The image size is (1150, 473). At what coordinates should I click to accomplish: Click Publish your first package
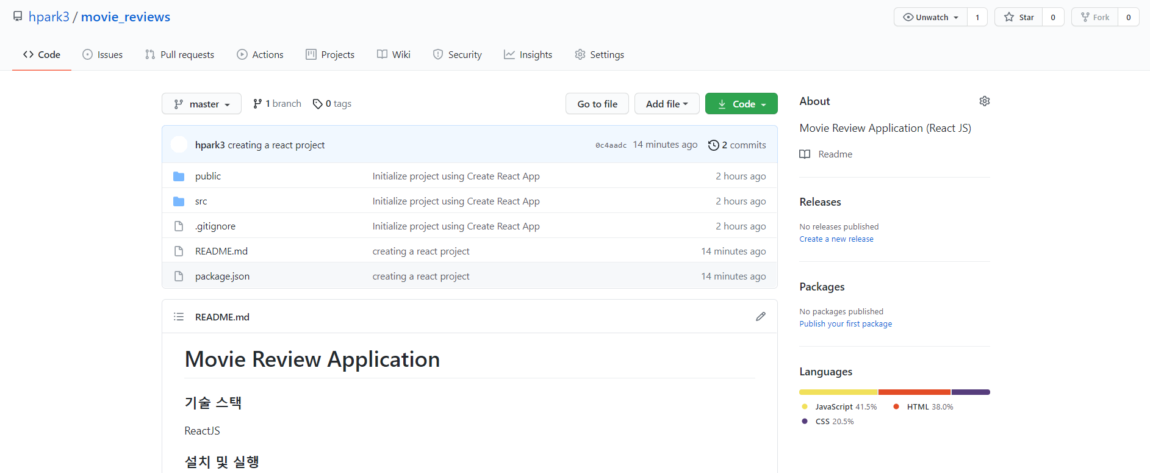[846, 324]
